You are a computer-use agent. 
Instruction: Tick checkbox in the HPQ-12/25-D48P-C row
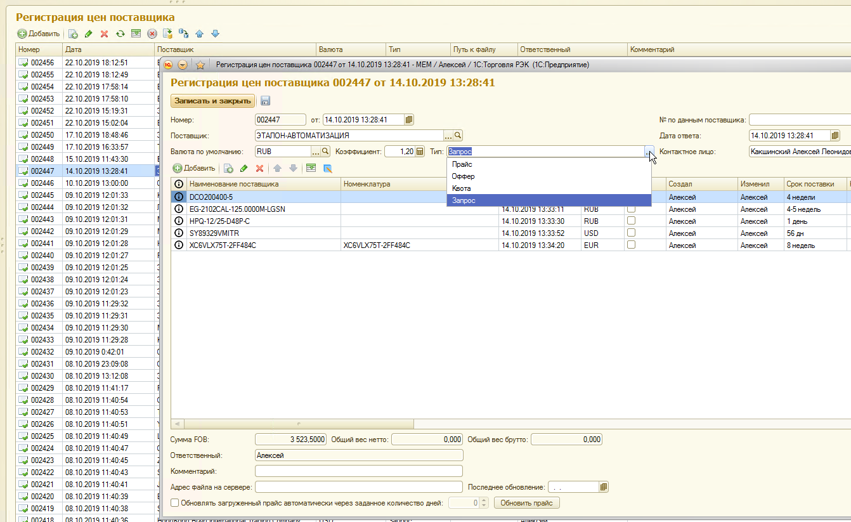tap(631, 221)
